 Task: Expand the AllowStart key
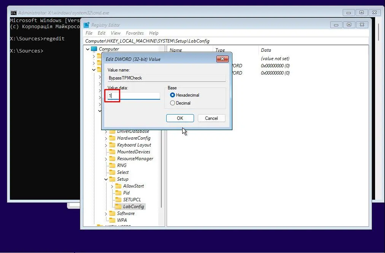coord(112,186)
